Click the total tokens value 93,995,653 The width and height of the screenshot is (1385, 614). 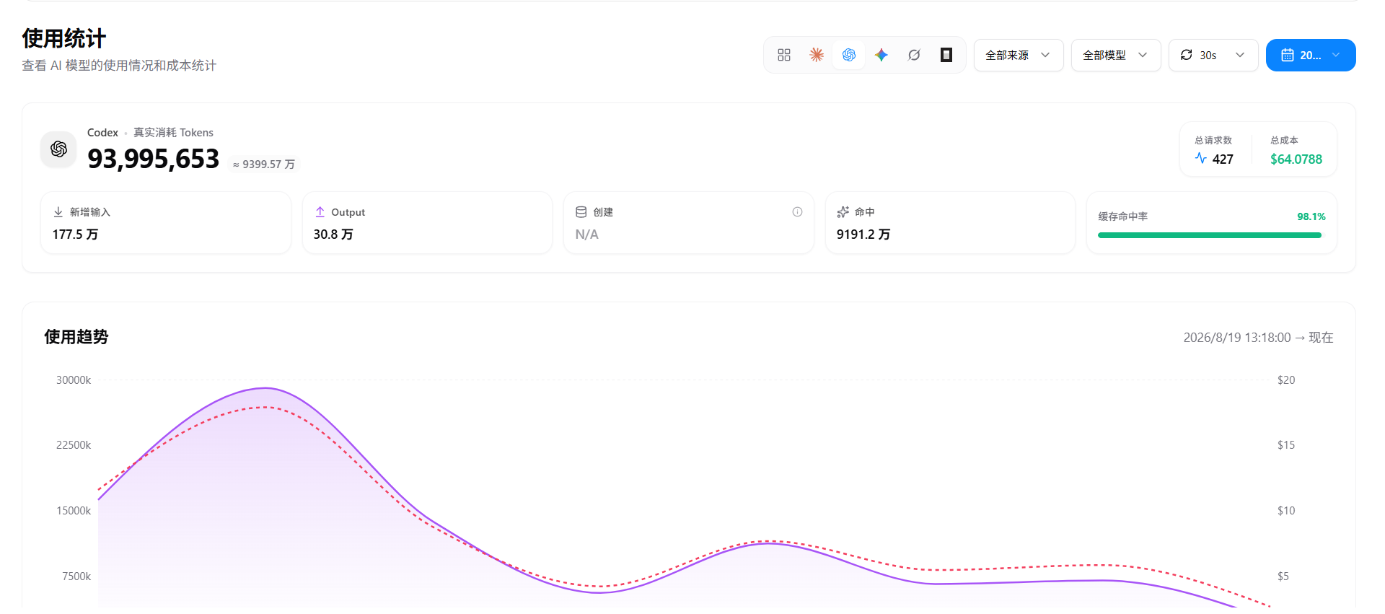point(153,159)
